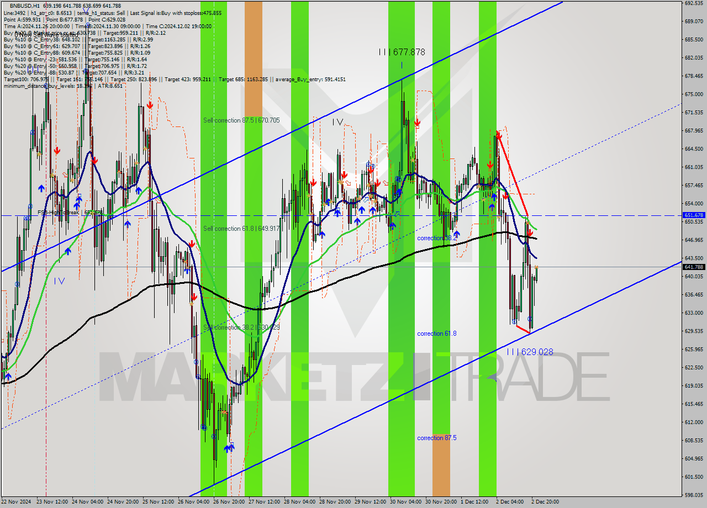Screen dimensions: 707x508
Task: Click the 'average_Buy_entry: 591.4151' text
Action: click(x=312, y=79)
